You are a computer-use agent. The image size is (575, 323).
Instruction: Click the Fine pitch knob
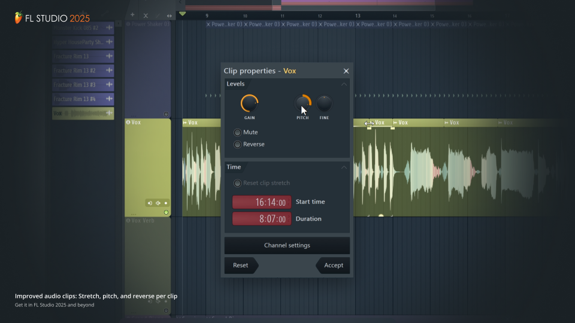coord(324,103)
